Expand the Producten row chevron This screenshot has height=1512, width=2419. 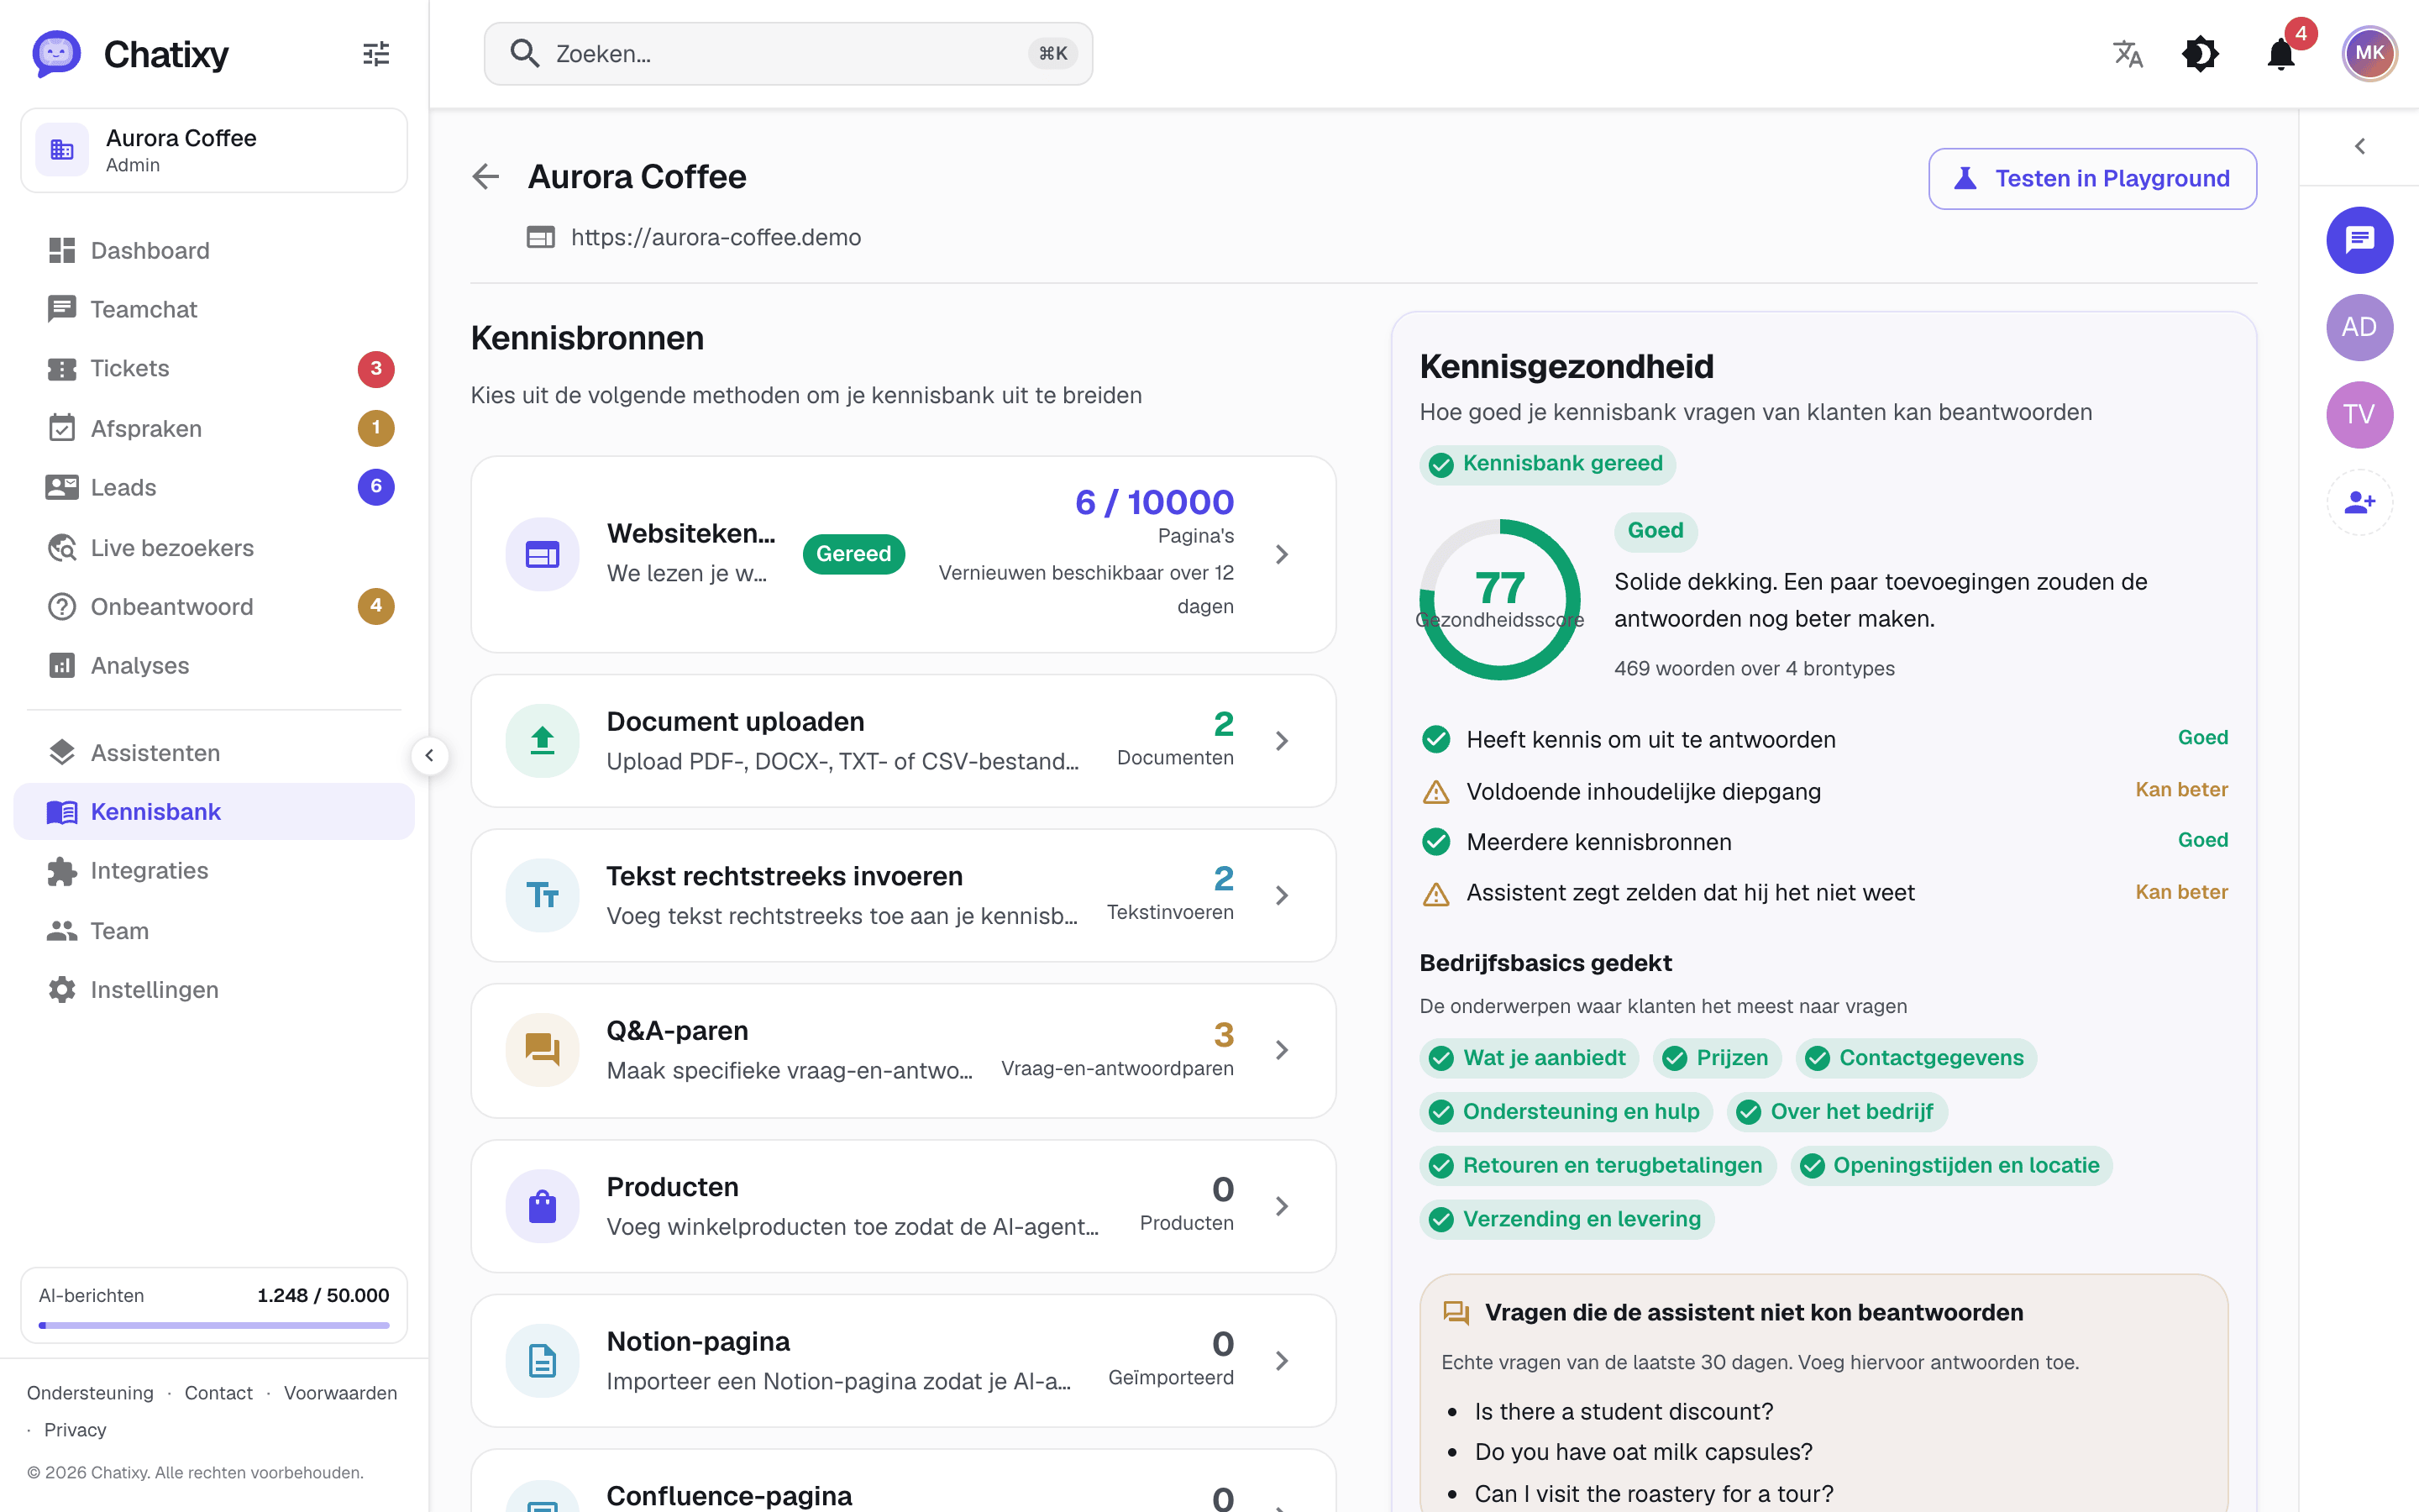(1283, 1206)
